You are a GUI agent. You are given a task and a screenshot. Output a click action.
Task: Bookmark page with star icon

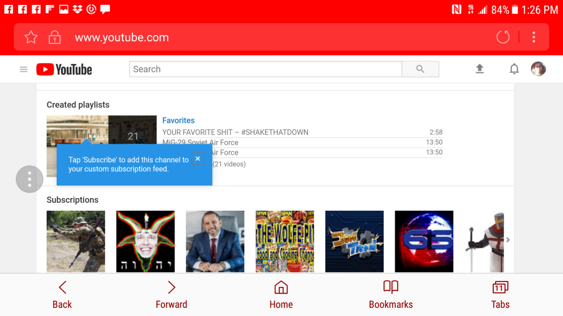tap(31, 37)
